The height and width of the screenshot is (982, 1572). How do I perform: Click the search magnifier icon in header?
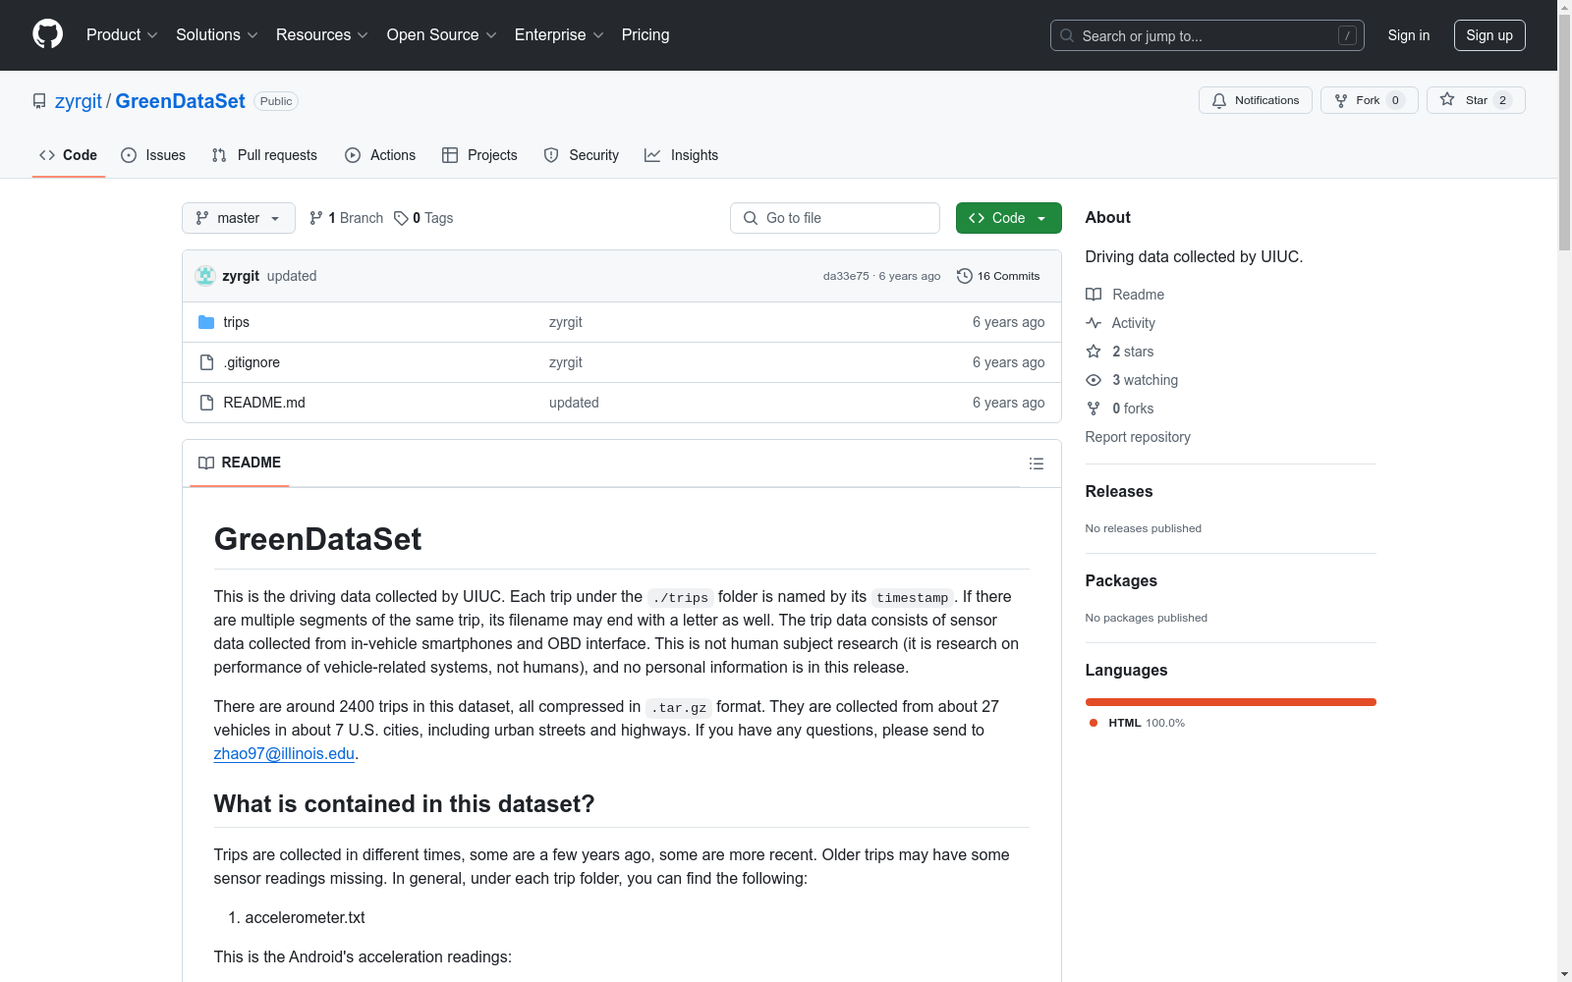tap(1067, 35)
